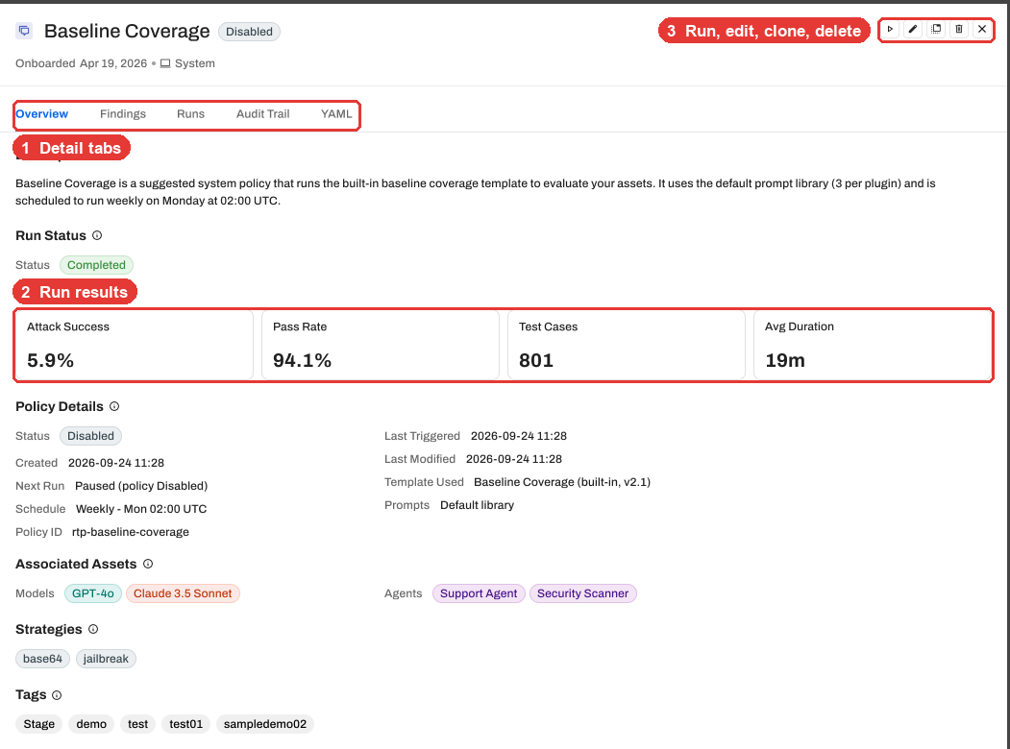Click the info icon next to Tags
Image resolution: width=1010 pixels, height=749 pixels.
pyautogui.click(x=57, y=695)
